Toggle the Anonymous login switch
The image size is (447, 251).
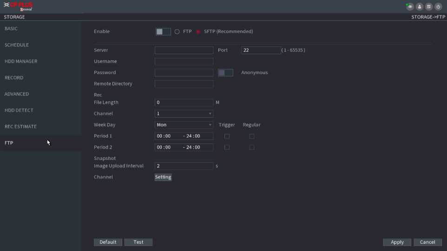225,73
